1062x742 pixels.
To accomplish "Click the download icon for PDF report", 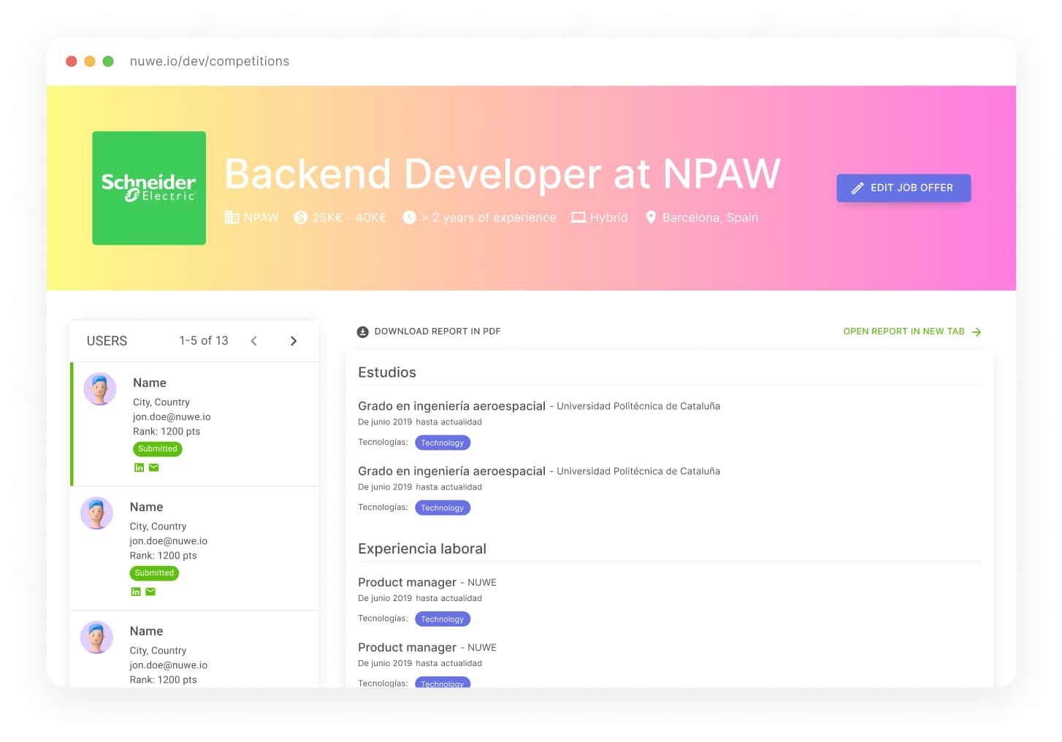I will click(x=362, y=332).
